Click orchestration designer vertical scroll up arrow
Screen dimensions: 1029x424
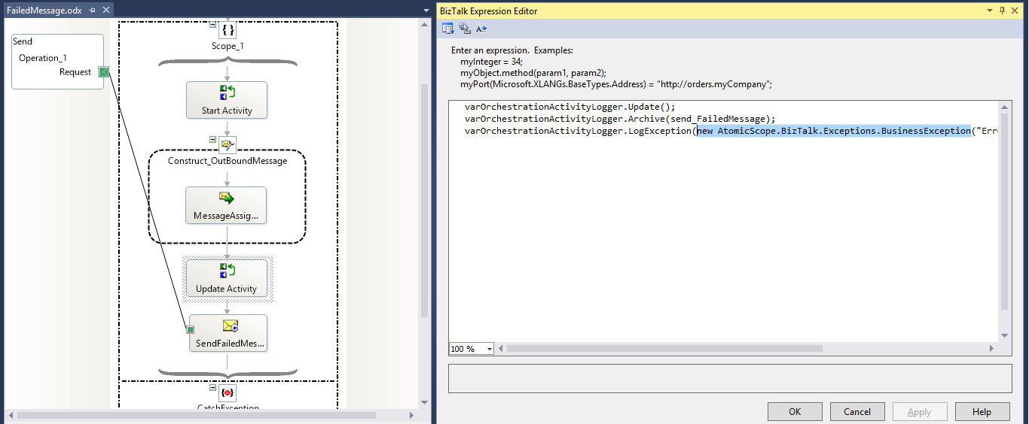(x=425, y=26)
